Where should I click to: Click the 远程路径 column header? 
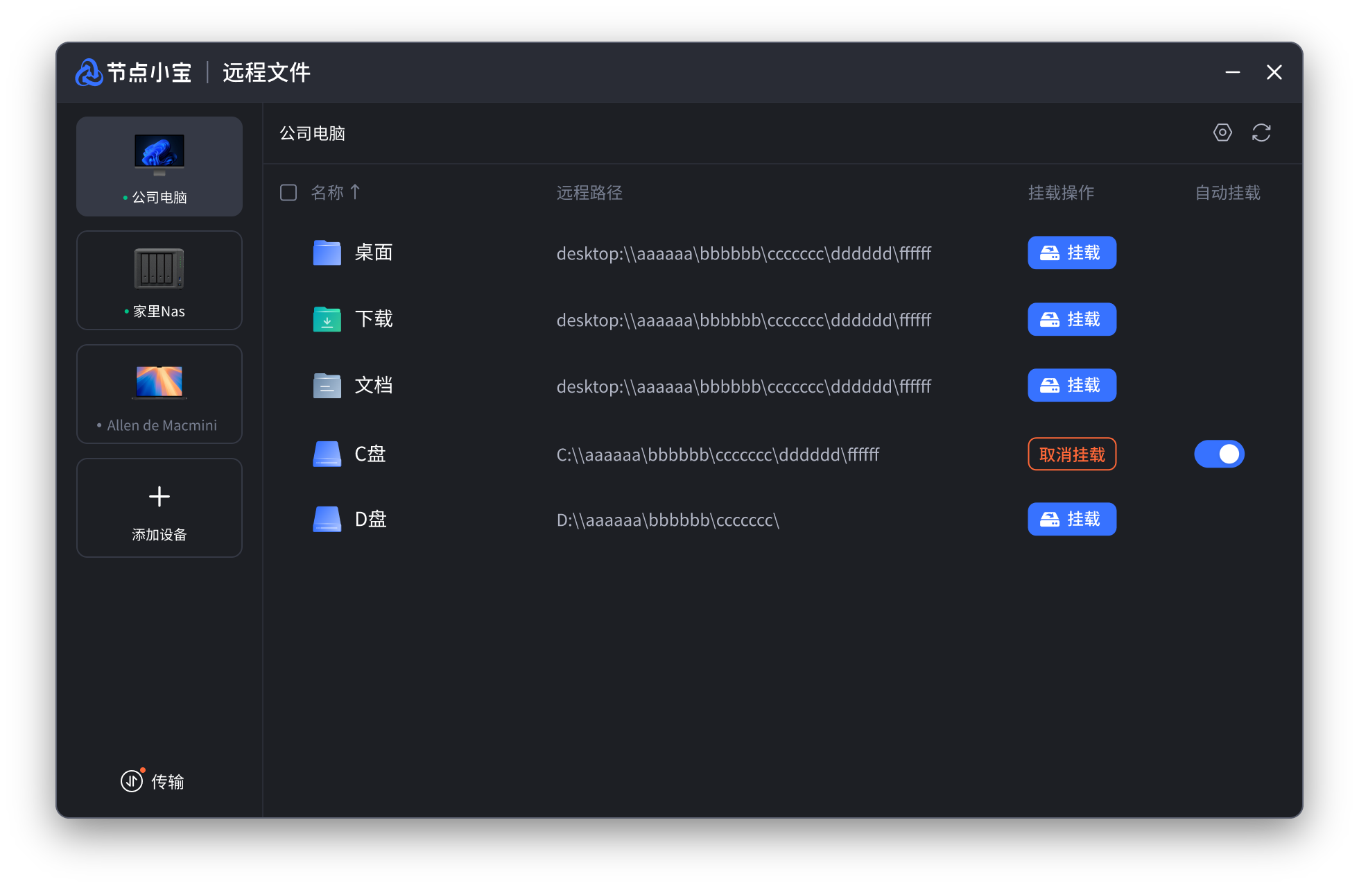point(589,193)
